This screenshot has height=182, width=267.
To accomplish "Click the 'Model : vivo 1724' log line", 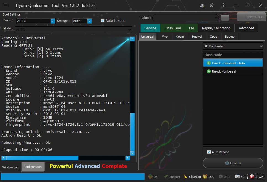I will (34, 78).
